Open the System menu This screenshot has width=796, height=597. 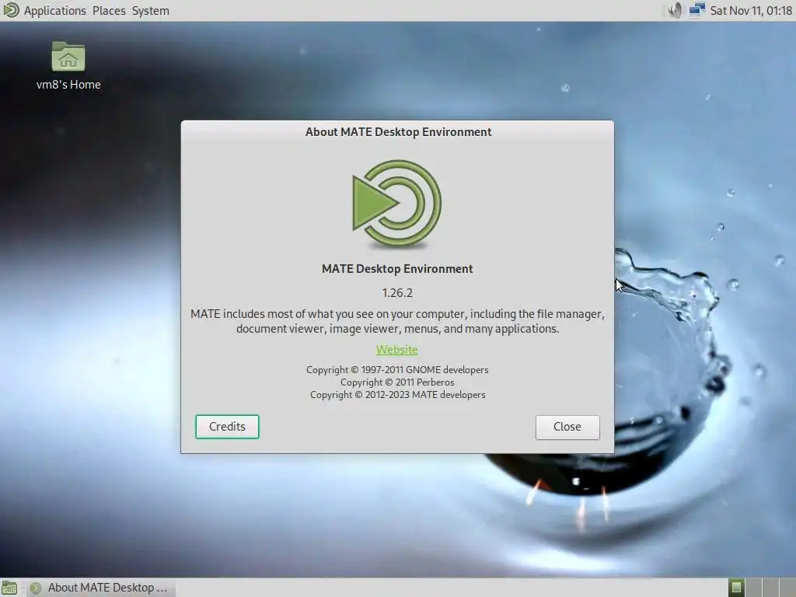coord(150,11)
